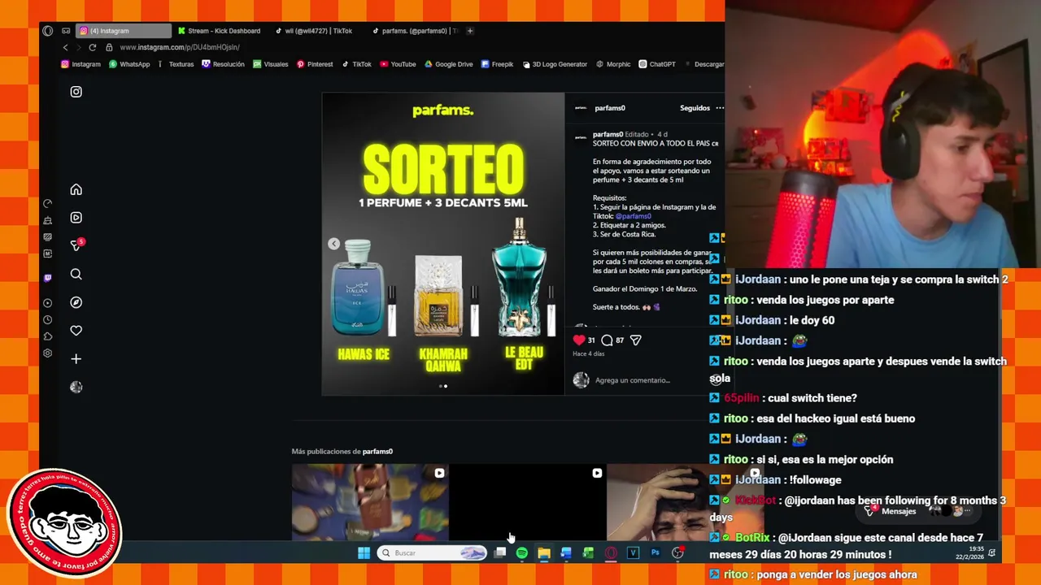Click the Instagram logo at top of sidebar

pyautogui.click(x=76, y=92)
